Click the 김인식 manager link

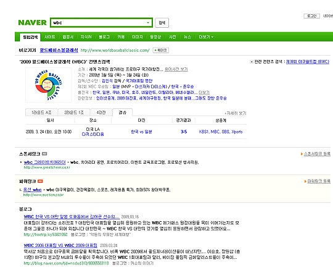tap(107, 81)
